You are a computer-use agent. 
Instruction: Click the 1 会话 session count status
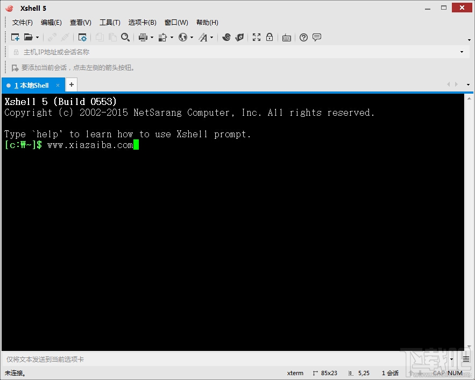390,373
